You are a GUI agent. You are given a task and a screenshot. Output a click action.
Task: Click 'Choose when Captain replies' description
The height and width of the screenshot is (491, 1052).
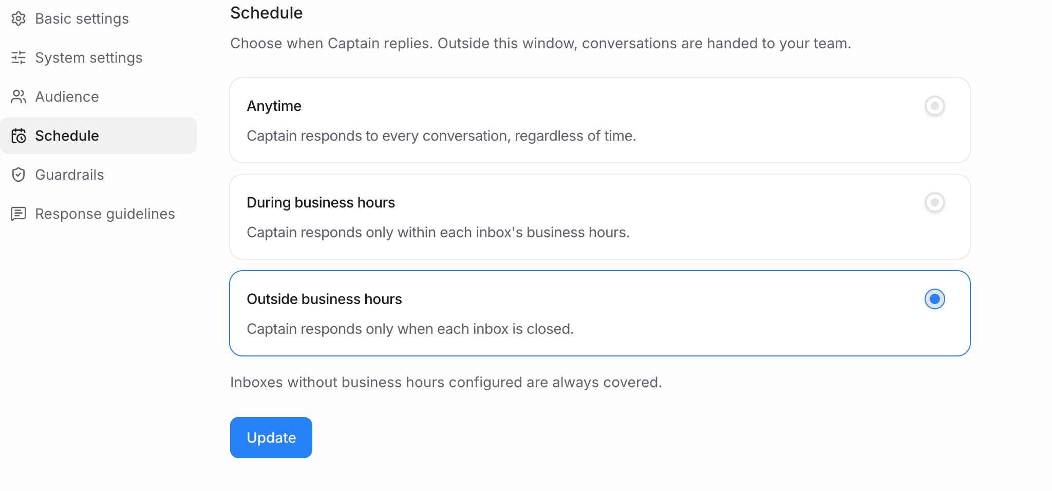(x=540, y=43)
